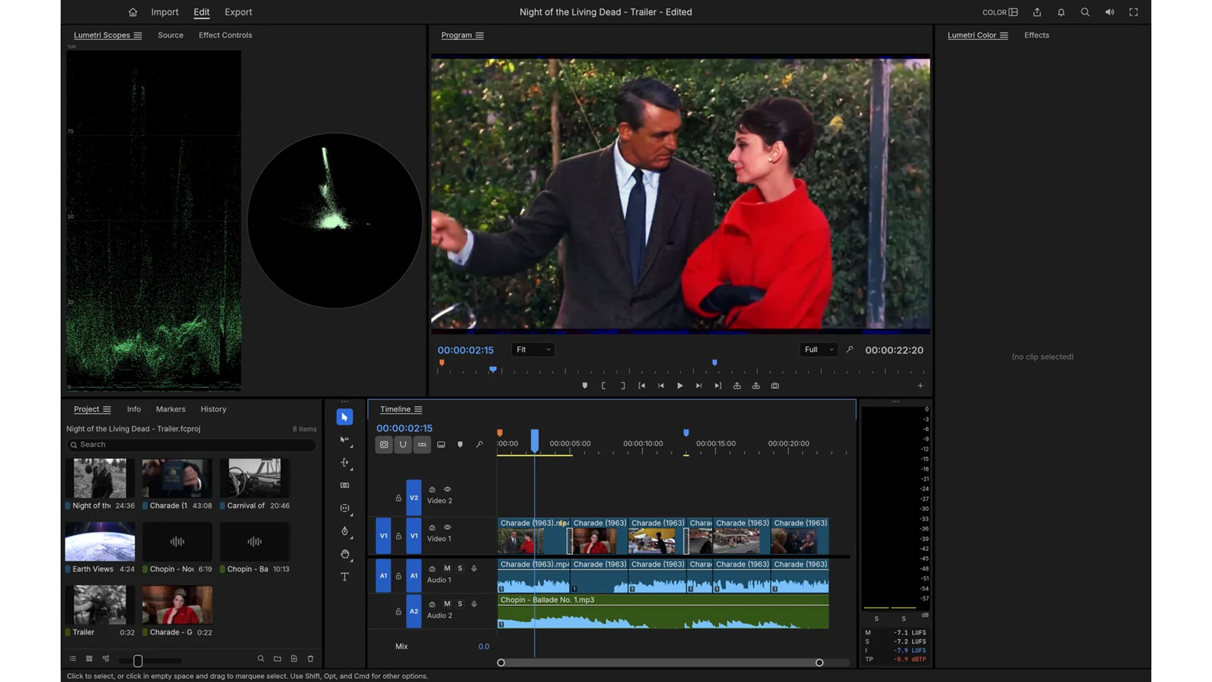The height and width of the screenshot is (682, 1212).
Task: Step forward one frame
Action: click(x=699, y=385)
